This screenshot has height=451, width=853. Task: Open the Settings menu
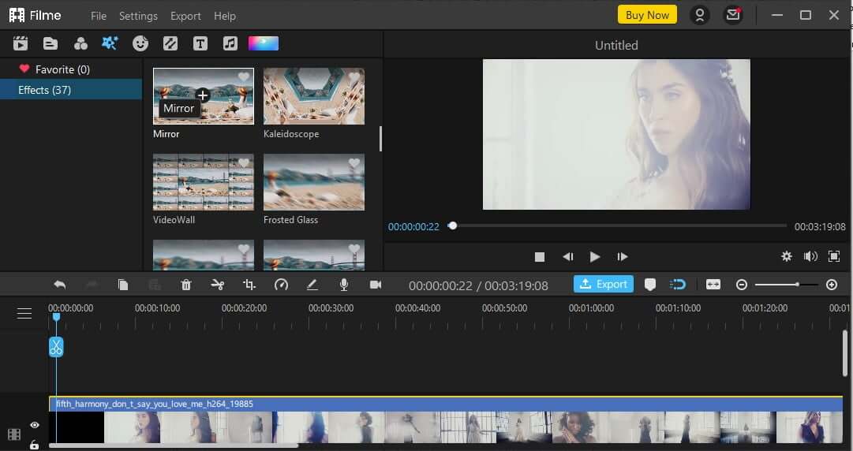[x=138, y=16]
